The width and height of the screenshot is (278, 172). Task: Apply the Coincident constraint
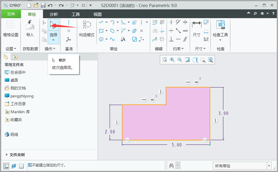[x=178, y=39]
